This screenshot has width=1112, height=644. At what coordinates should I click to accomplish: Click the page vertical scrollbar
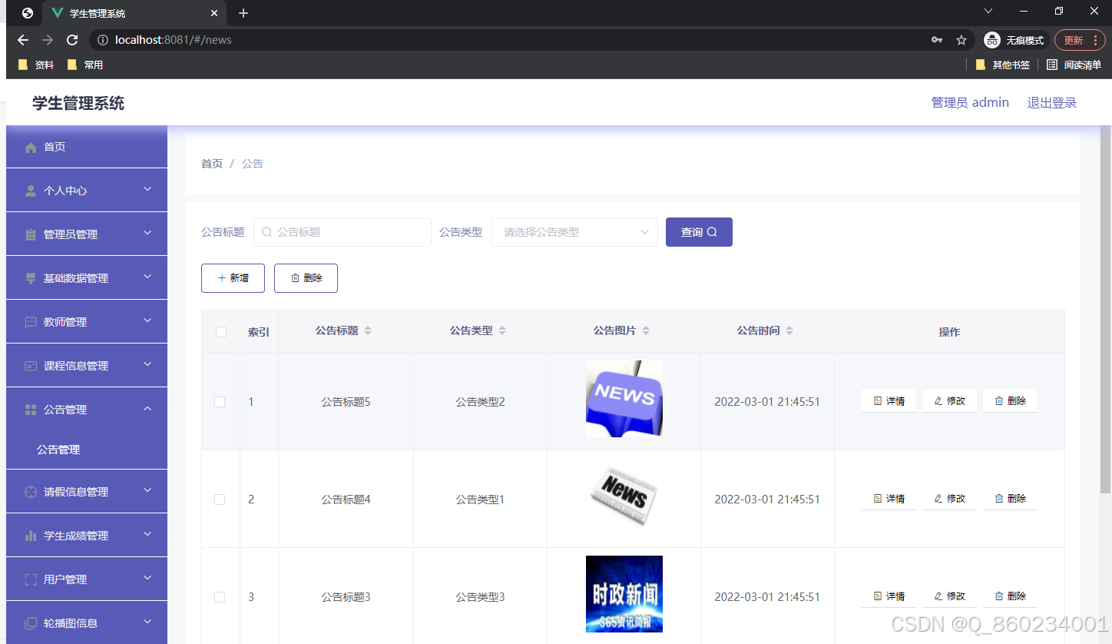tap(1105, 309)
